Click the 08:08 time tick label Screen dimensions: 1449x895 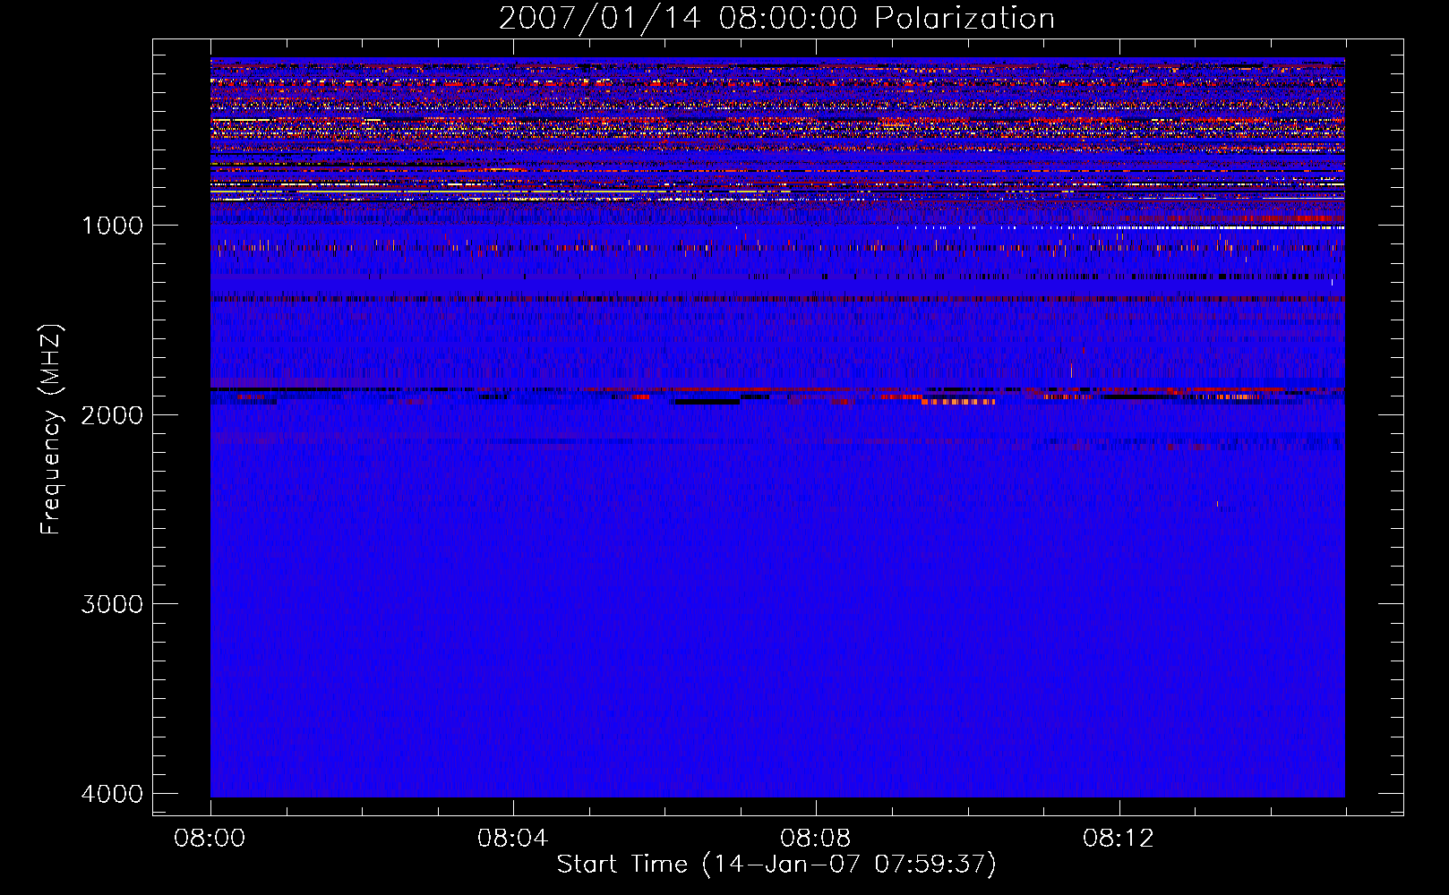[x=815, y=839]
